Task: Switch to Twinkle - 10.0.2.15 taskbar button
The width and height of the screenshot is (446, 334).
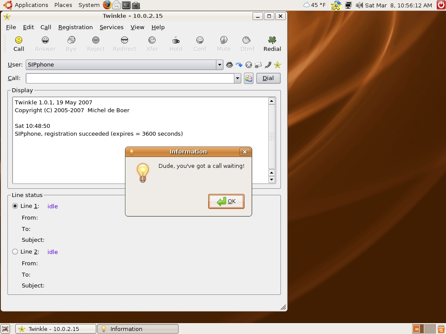Action: [x=56, y=329]
